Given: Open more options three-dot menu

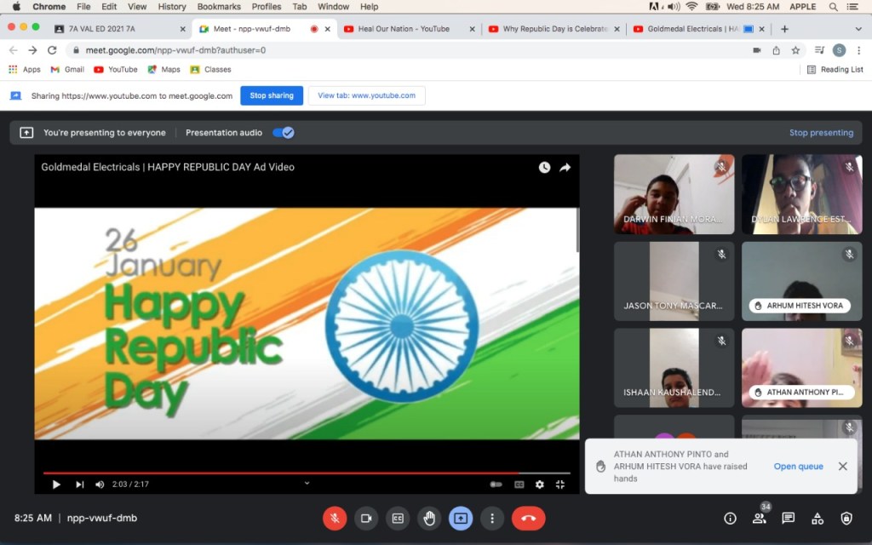Looking at the screenshot, I should pos(492,518).
